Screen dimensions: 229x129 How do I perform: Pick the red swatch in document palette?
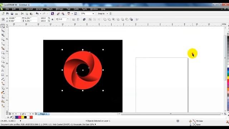pos(31,117)
